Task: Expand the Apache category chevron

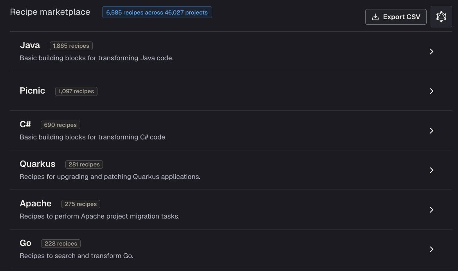Action: (x=431, y=210)
